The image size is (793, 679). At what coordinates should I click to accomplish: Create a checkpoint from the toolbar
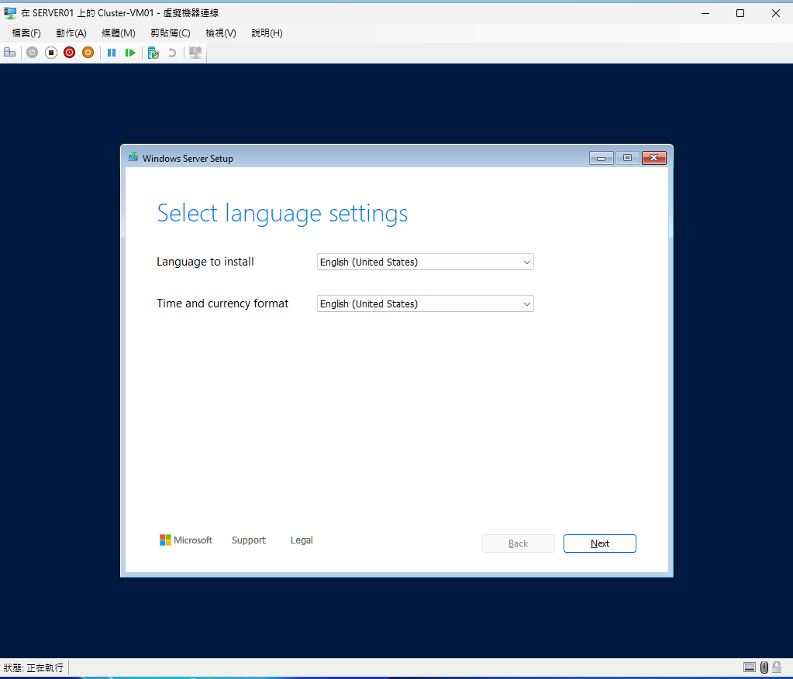(153, 53)
